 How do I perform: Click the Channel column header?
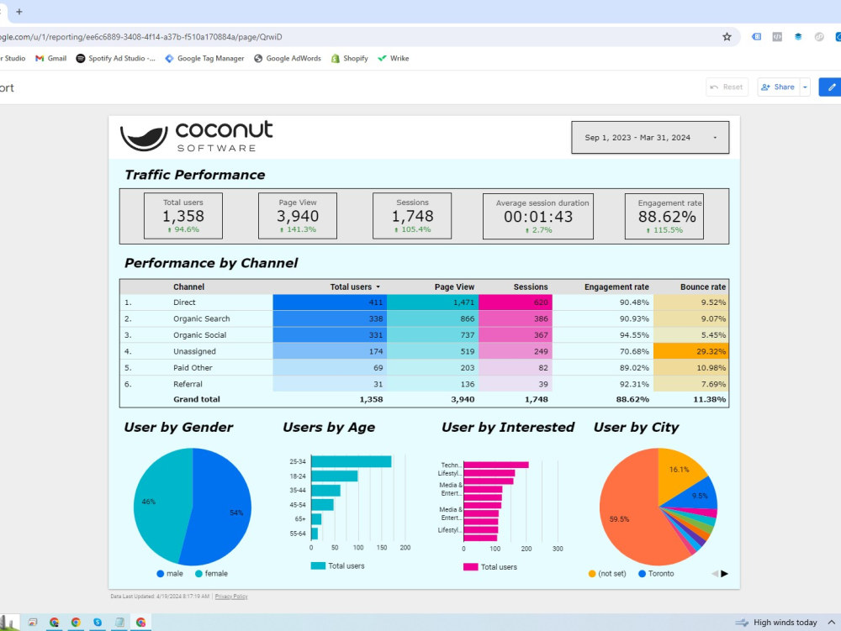pyautogui.click(x=188, y=287)
